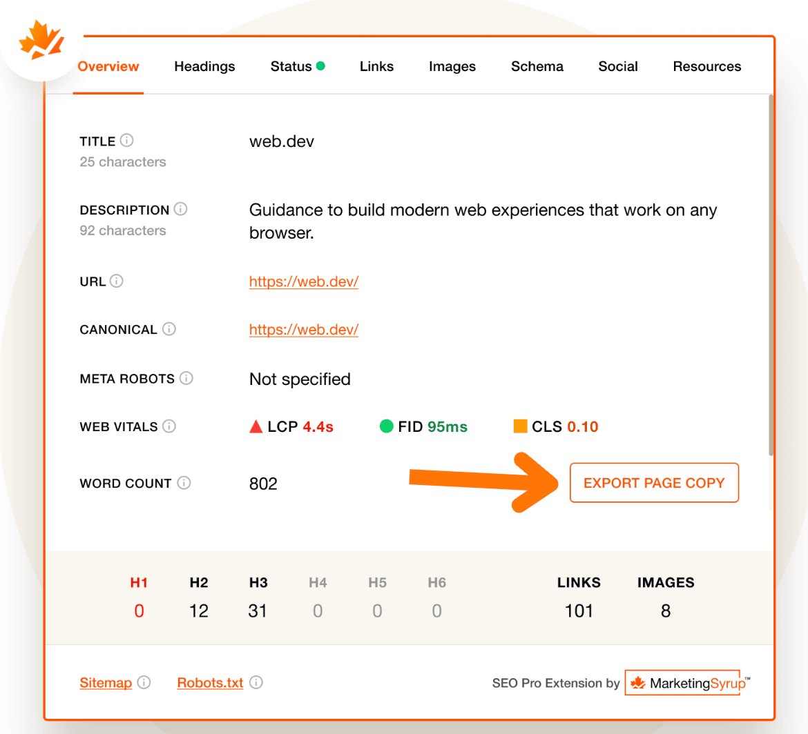Click the EXPORT PAGE COPY button

point(654,482)
